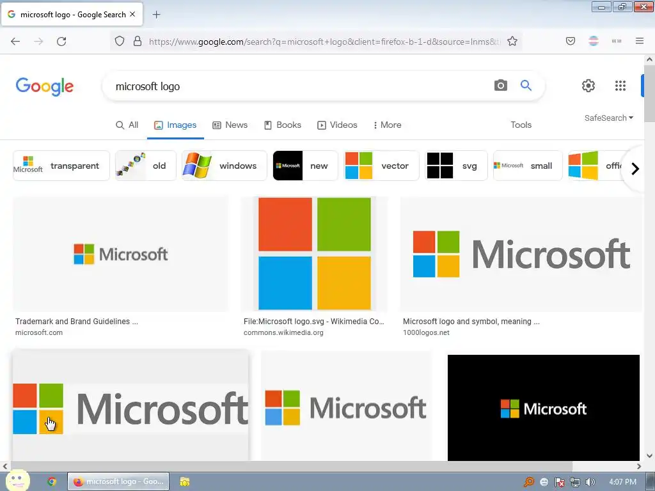Click the browser Back arrow
This screenshot has height=491, width=655.
point(15,42)
